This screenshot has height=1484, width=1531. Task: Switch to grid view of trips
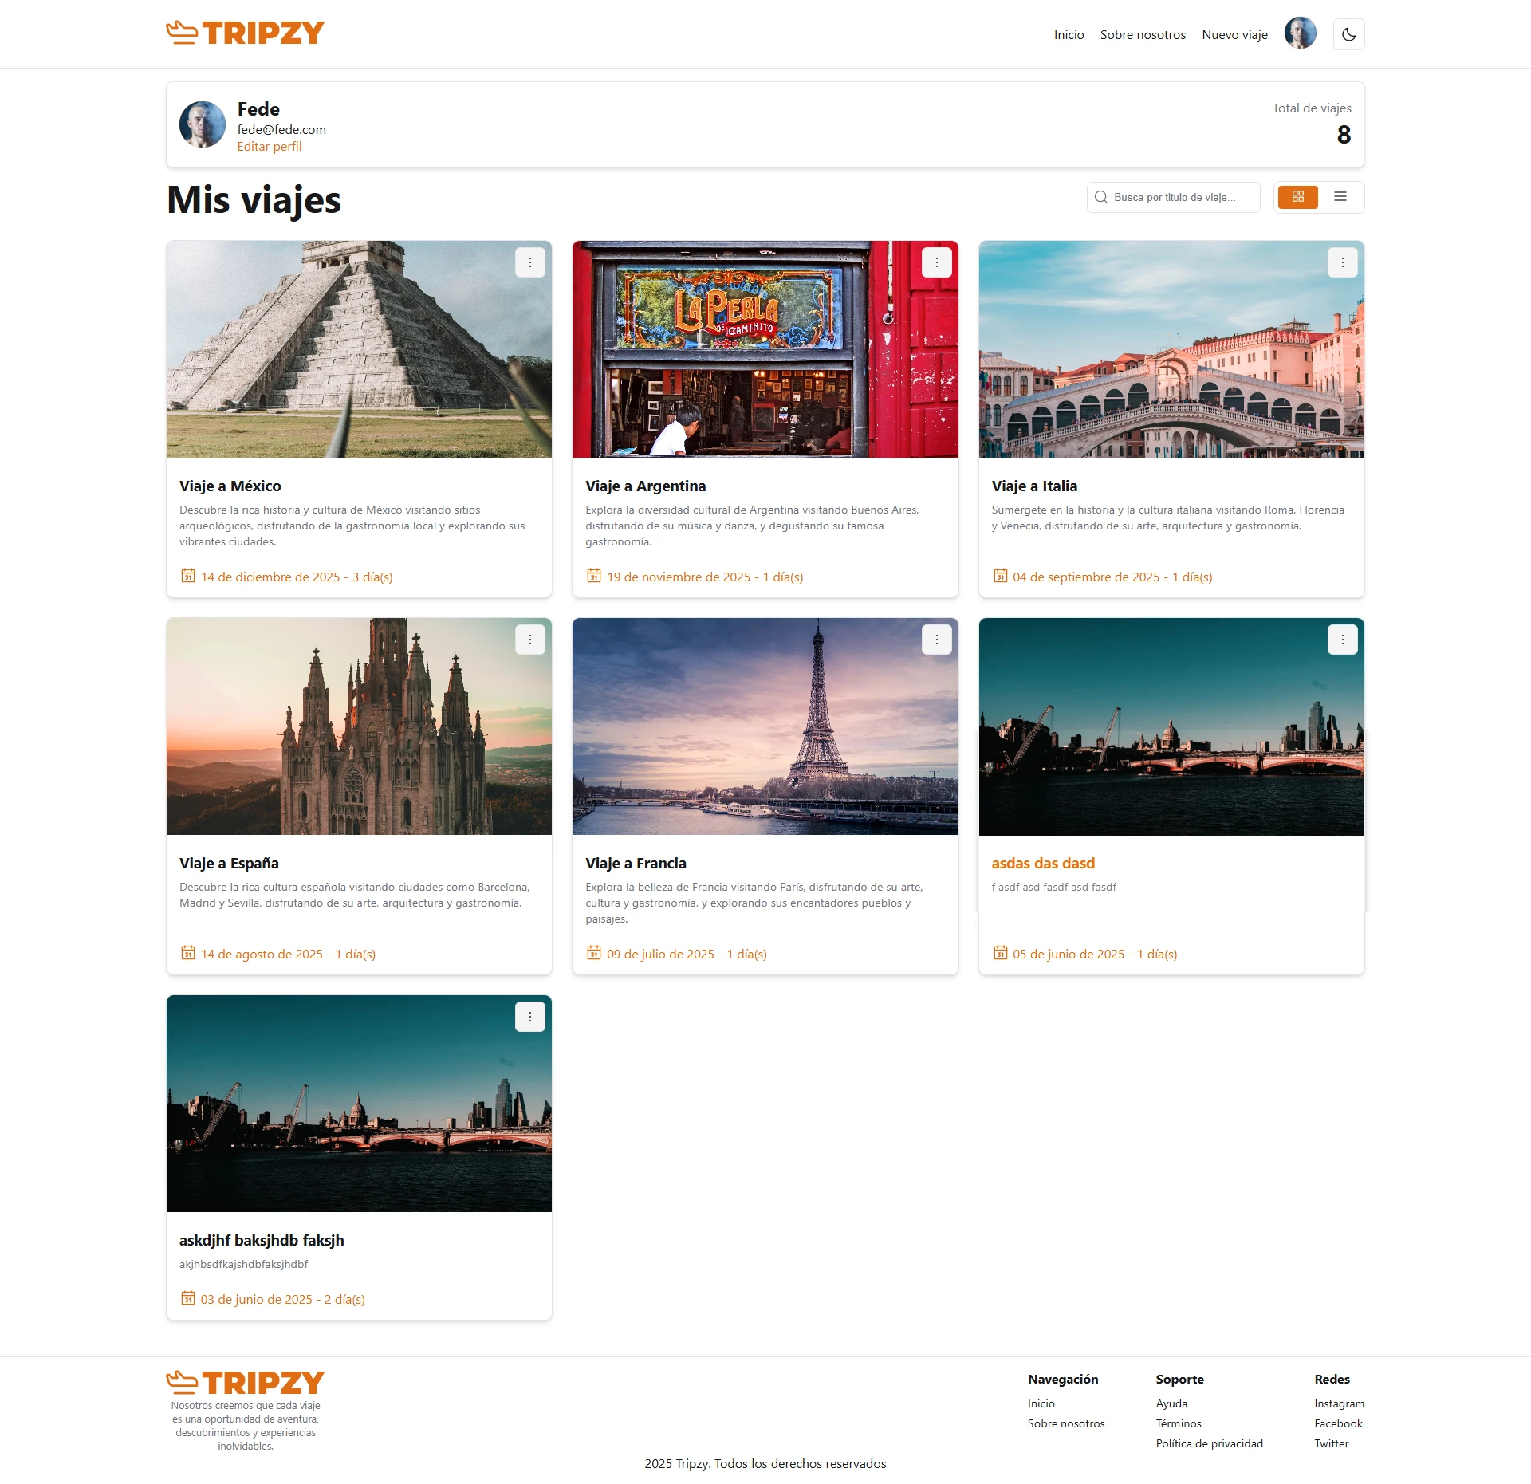1297,197
